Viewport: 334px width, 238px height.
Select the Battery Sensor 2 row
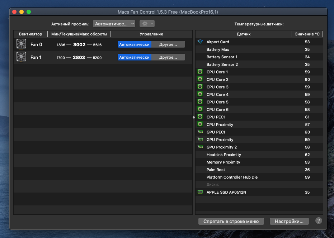coord(259,64)
